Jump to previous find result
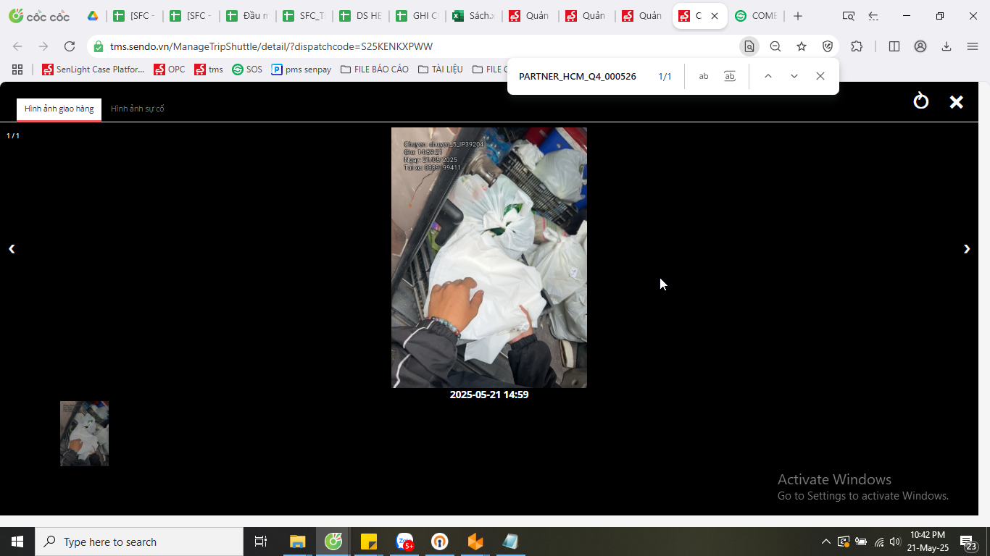The height and width of the screenshot is (556, 990). click(768, 76)
